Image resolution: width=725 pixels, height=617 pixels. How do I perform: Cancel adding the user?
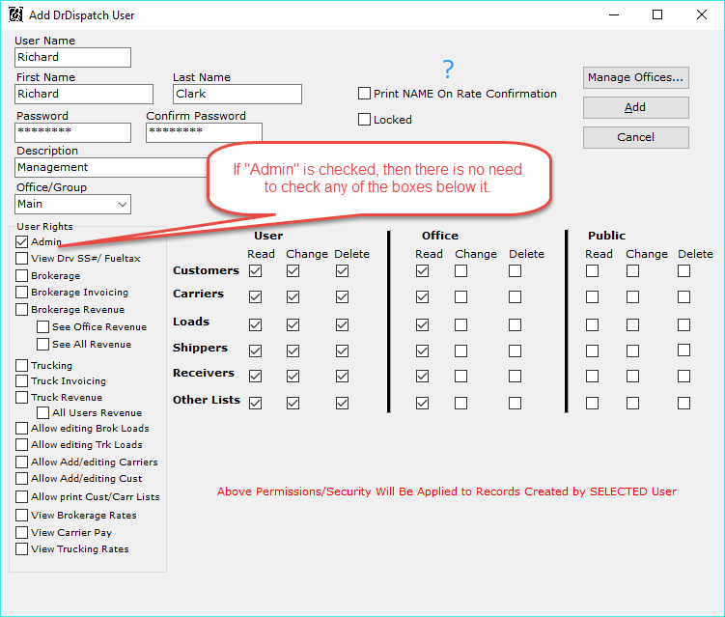[x=636, y=137]
